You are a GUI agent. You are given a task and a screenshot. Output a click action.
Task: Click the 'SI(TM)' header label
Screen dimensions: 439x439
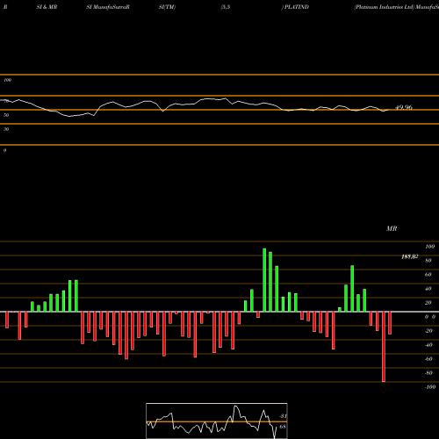click(167, 7)
